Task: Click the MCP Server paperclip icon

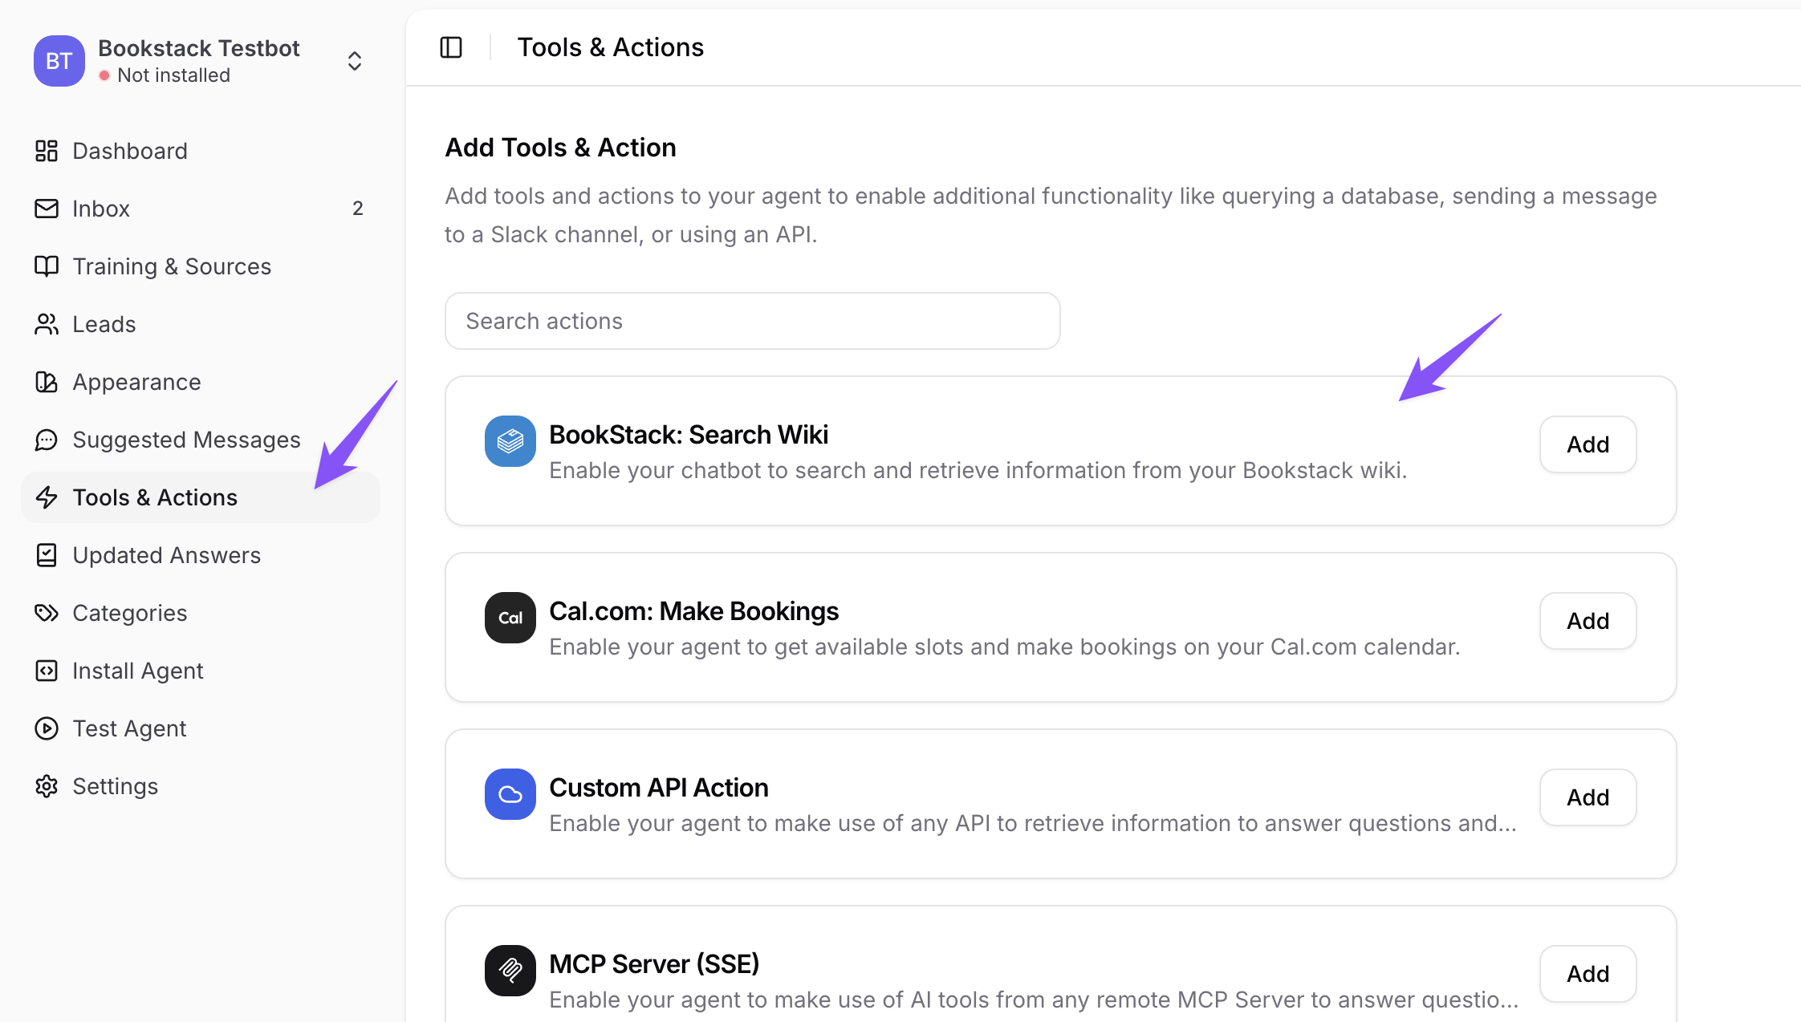Action: (x=510, y=971)
